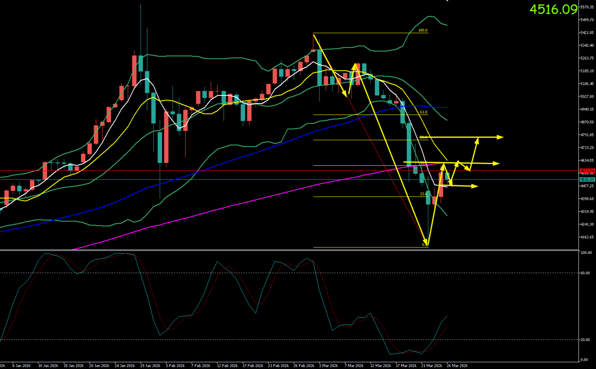Image resolution: width=596 pixels, height=369 pixels.
Task: Select the Fibonacci 100.0 level label
Action: (x=422, y=30)
